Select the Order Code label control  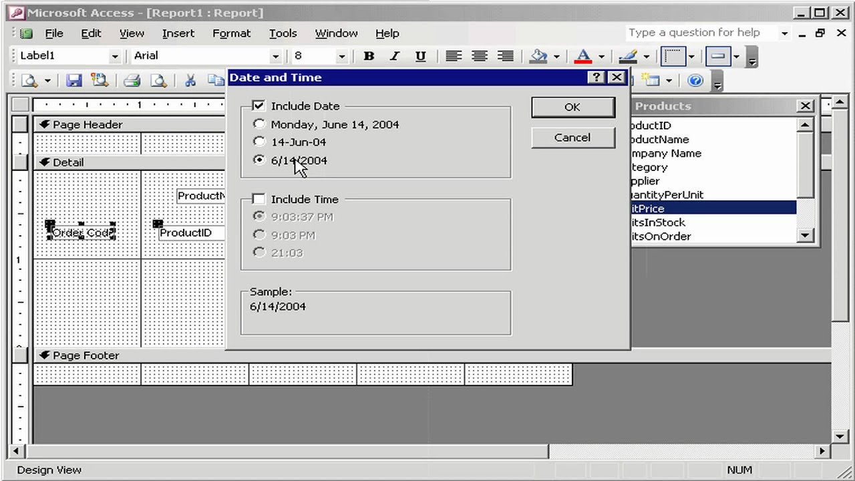(x=81, y=232)
